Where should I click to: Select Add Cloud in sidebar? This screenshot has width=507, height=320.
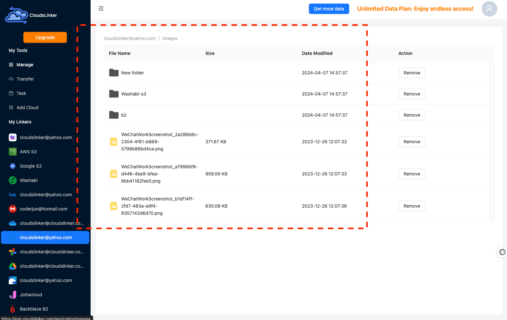(x=27, y=108)
